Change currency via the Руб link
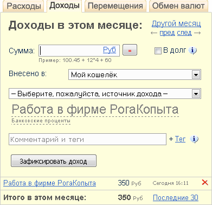This screenshot has height=205, width=212. tap(110, 49)
